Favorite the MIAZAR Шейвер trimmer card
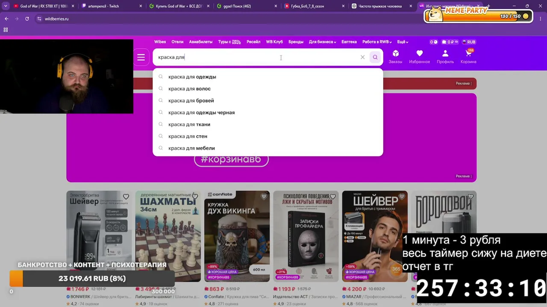Screen dimensions: 547x307 point(402,197)
